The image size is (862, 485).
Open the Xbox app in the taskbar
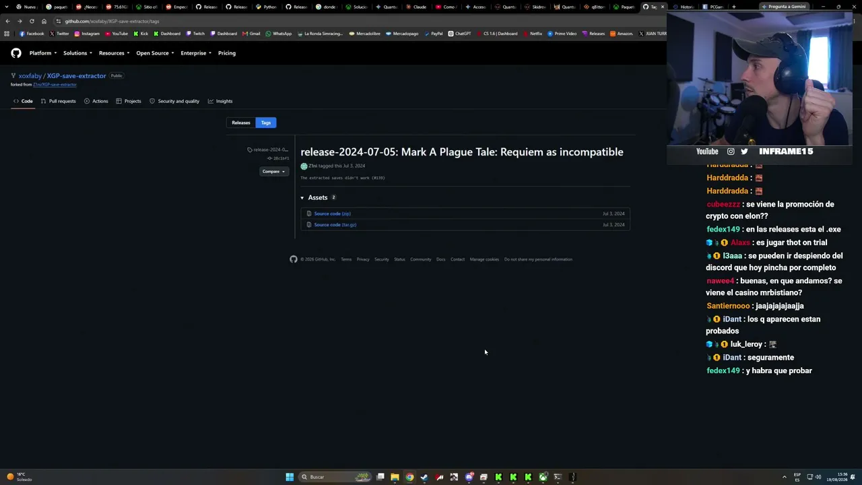pos(543,477)
